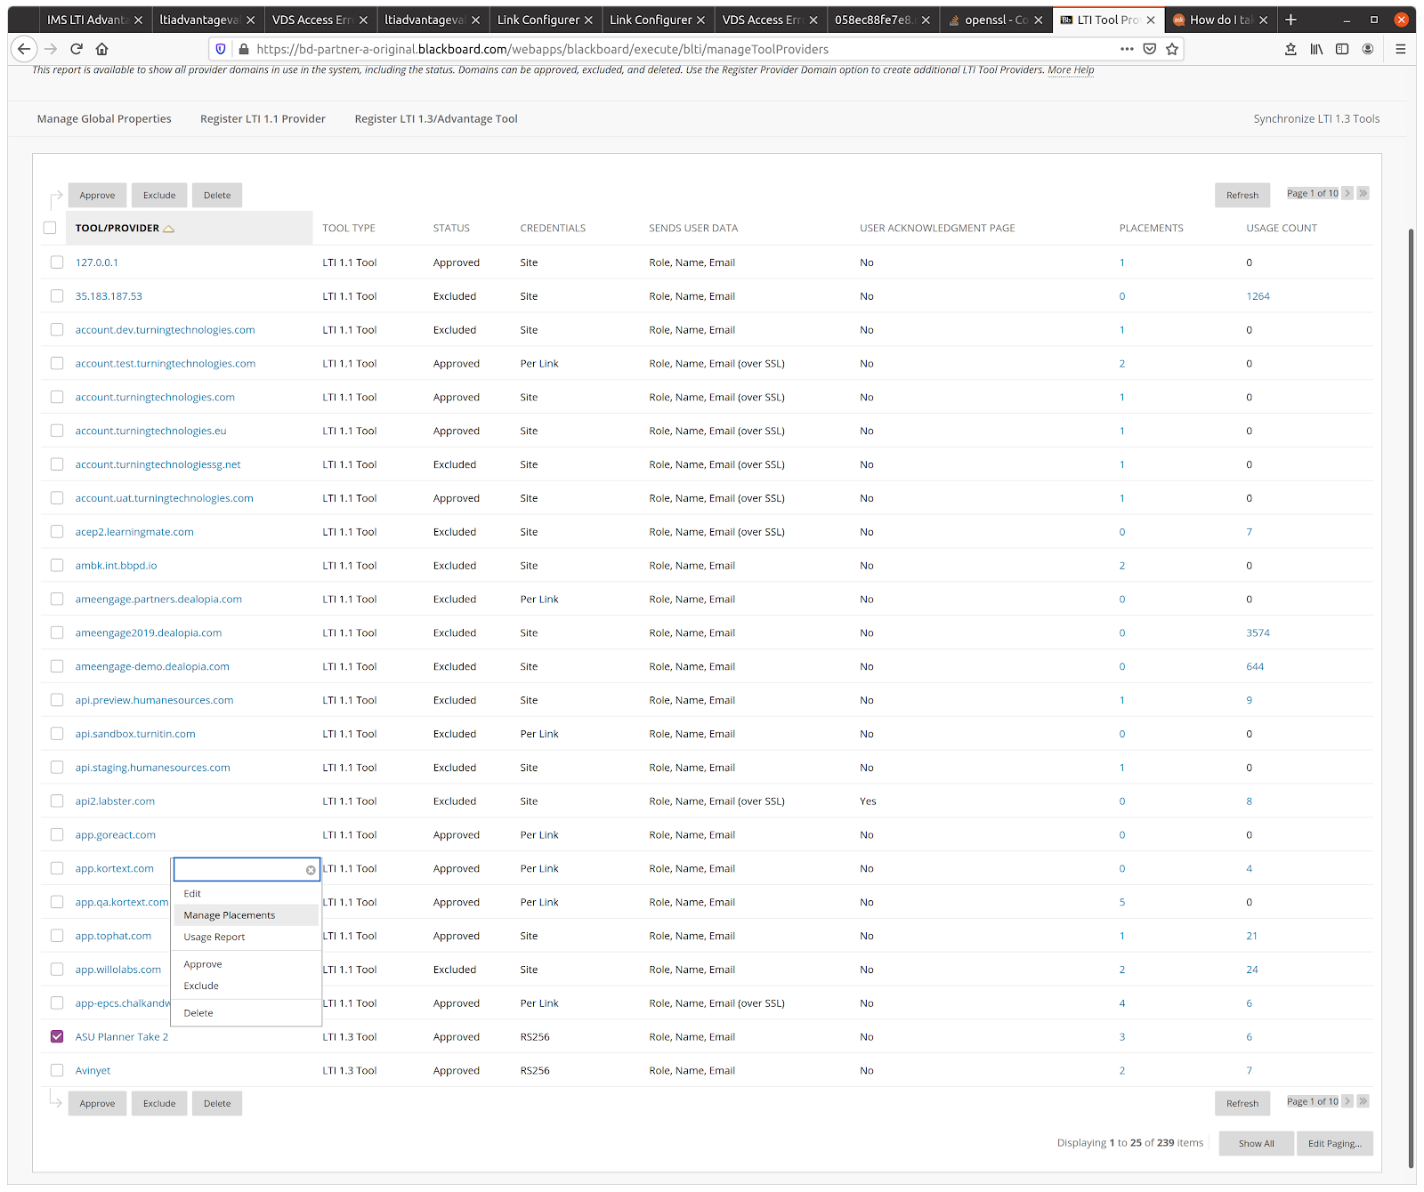
Task: Close the openssl tab
Action: tap(1038, 20)
